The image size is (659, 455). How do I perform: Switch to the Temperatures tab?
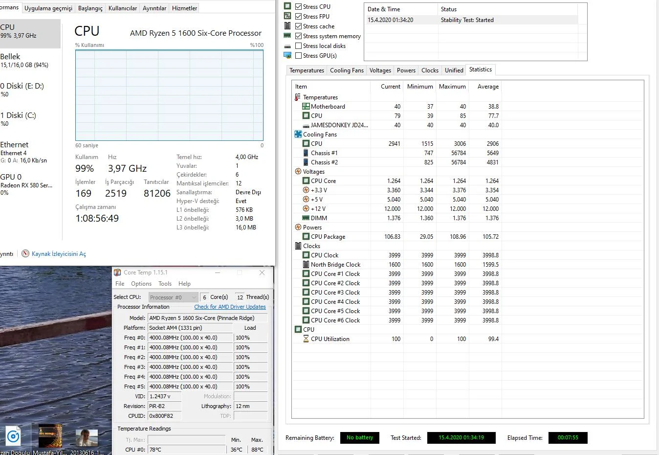[307, 70]
